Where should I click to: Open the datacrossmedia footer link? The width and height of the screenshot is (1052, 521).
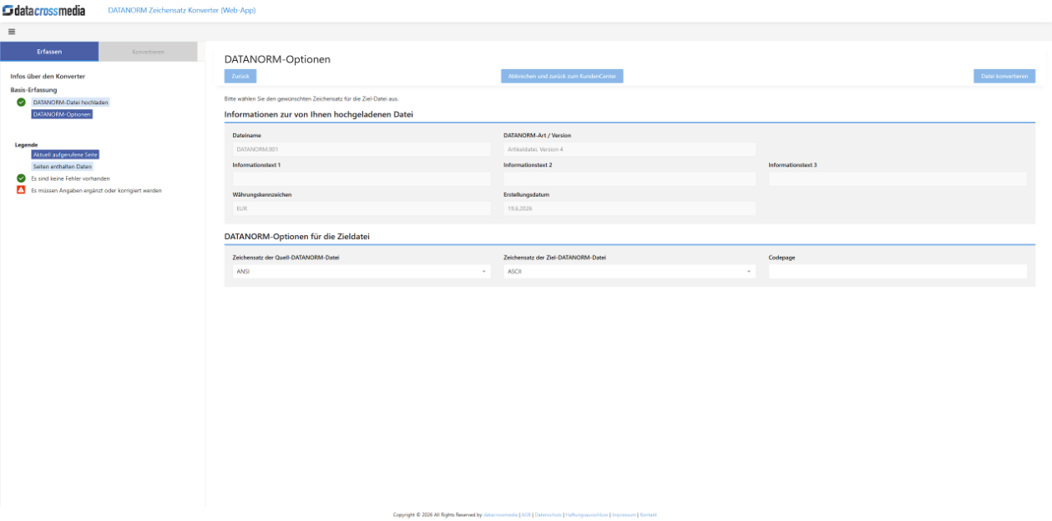[501, 514]
